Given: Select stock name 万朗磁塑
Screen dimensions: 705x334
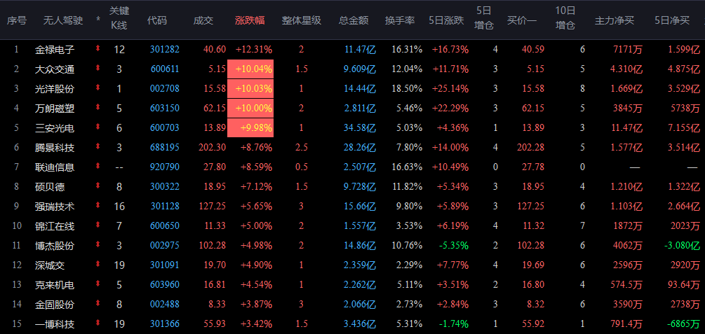Looking at the screenshot, I should point(55,109).
